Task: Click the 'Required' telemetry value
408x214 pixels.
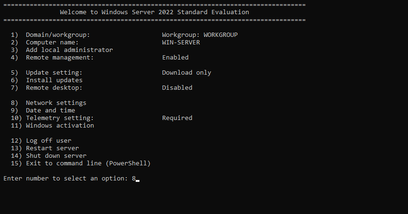Action: point(177,118)
